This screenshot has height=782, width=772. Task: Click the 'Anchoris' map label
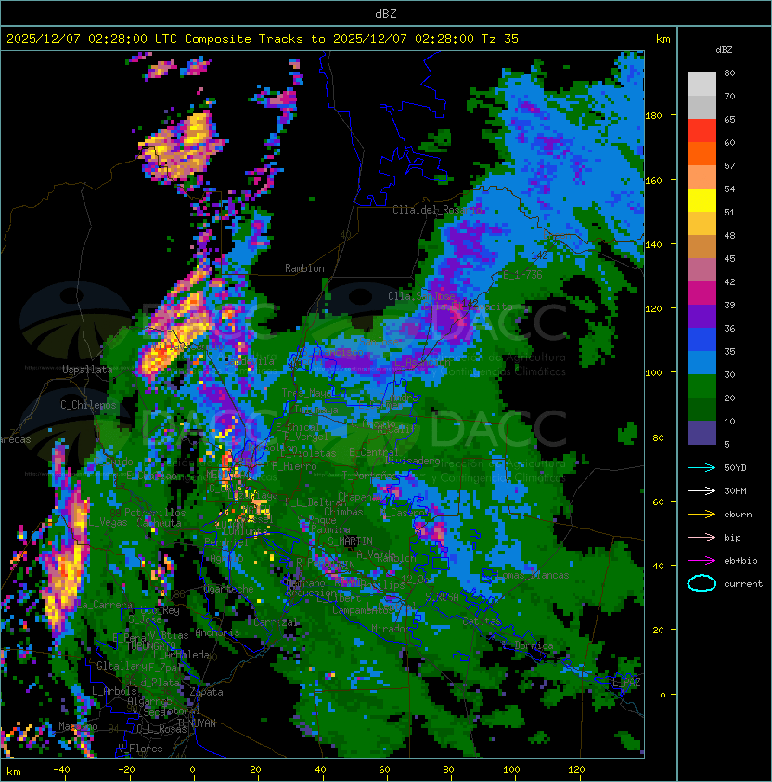point(217,632)
